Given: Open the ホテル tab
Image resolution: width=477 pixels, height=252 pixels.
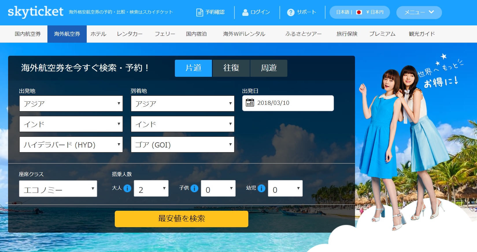Looking at the screenshot, I should (x=99, y=34).
